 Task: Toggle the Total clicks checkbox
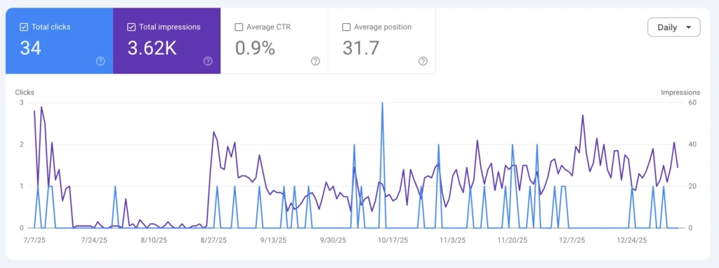(24, 27)
